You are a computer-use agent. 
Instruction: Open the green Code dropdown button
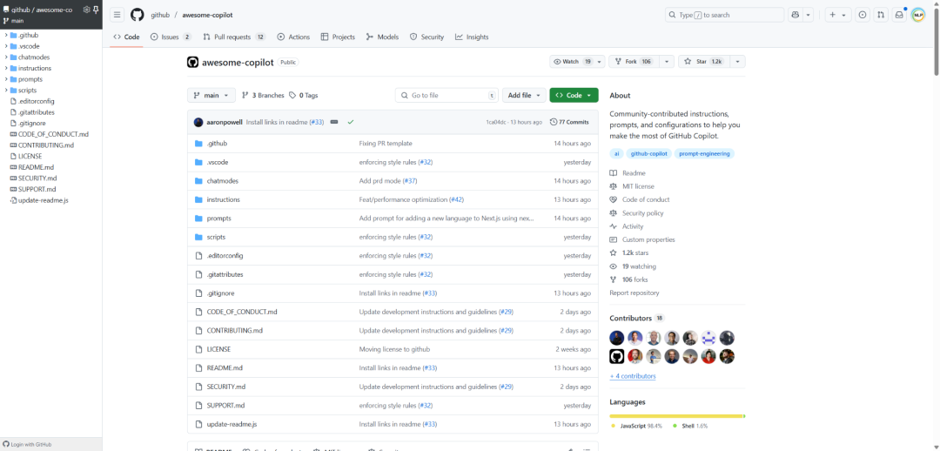pos(574,96)
